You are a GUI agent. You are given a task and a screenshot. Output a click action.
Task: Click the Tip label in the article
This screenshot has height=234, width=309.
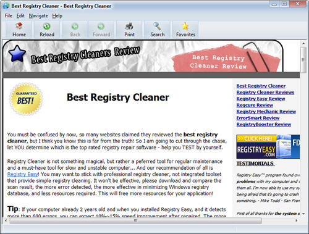[13, 209]
